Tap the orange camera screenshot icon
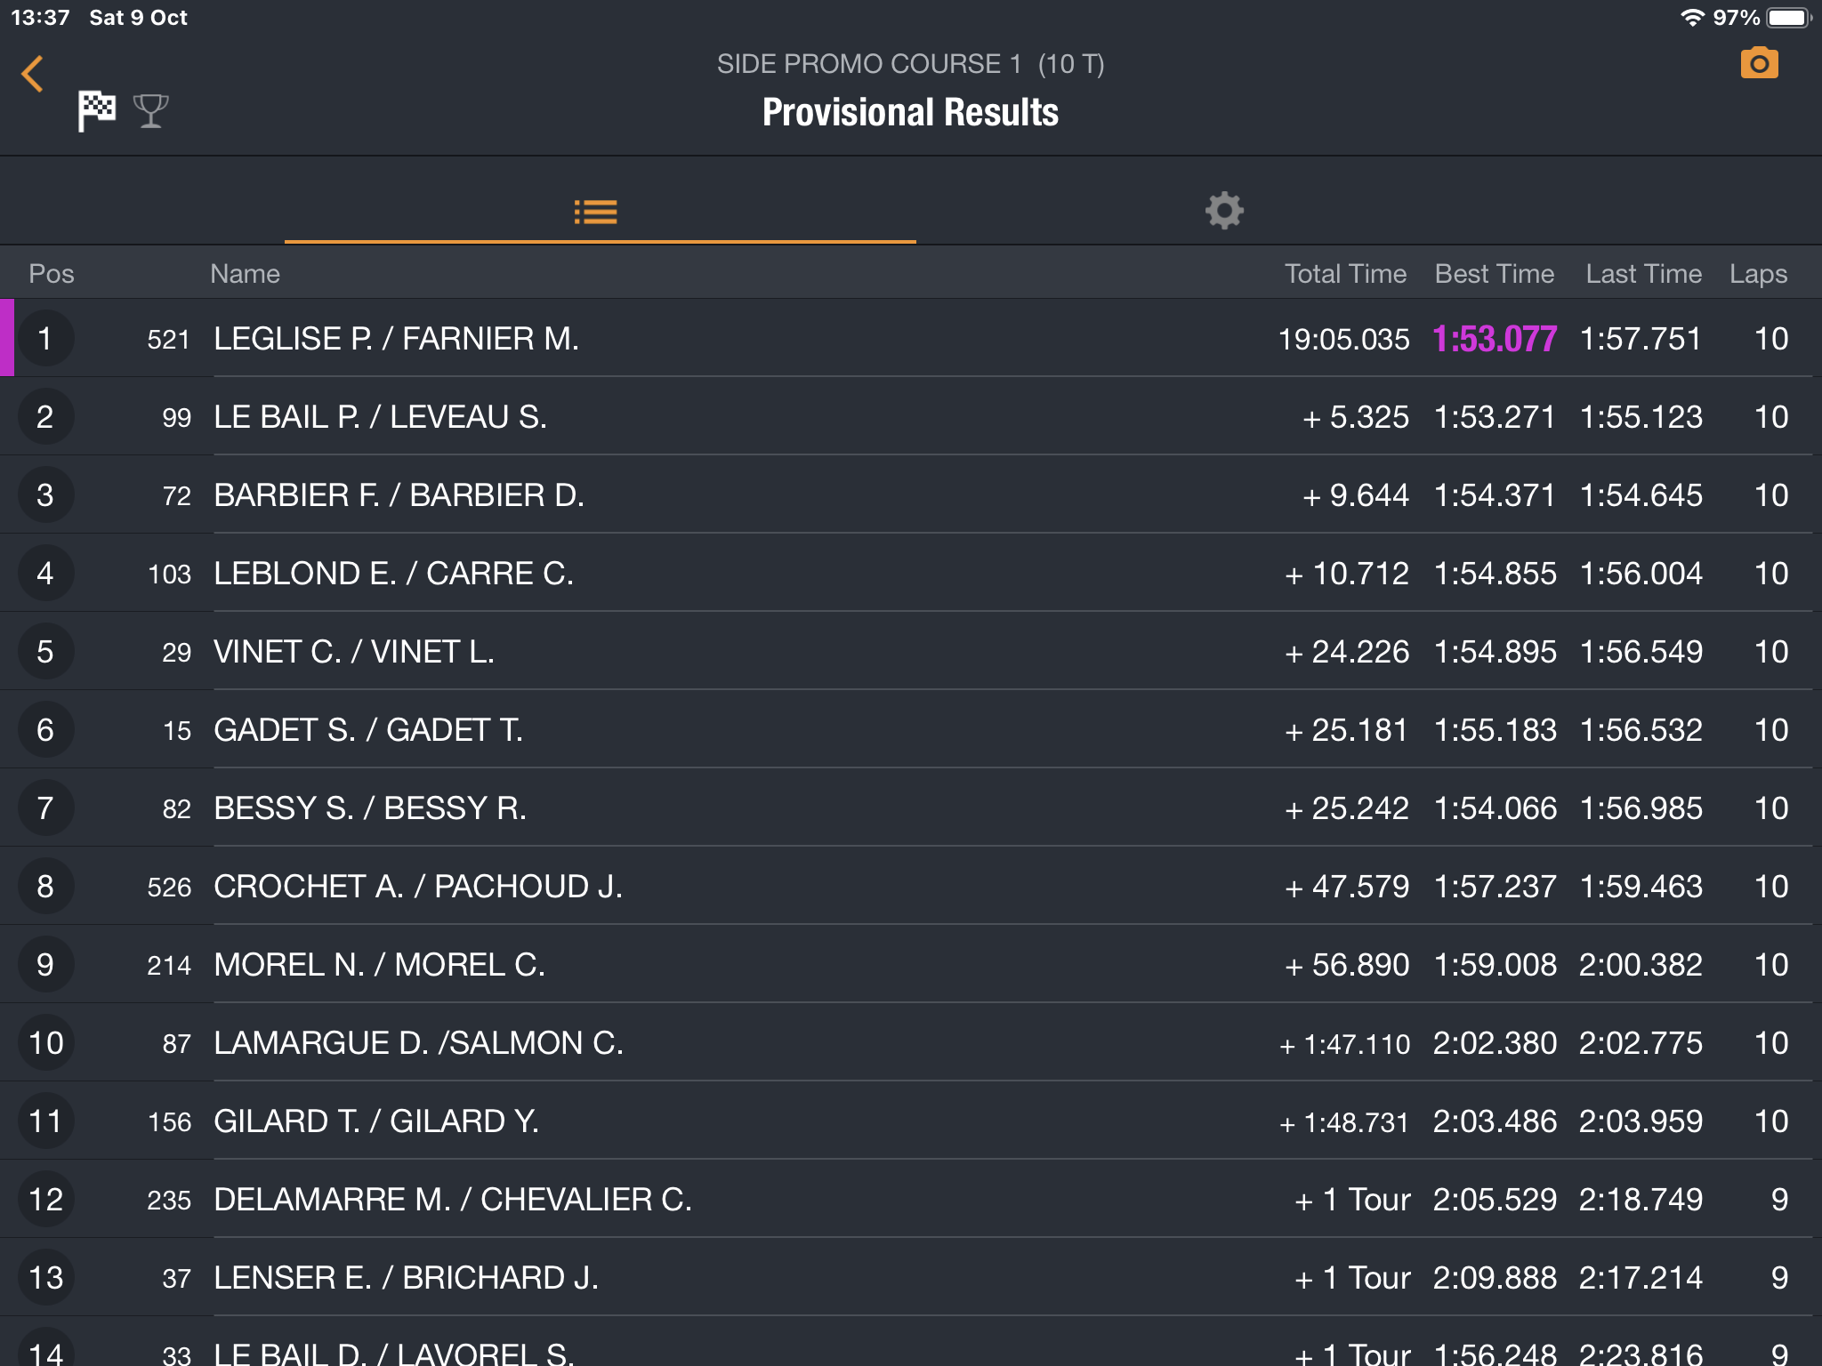Screen dimensions: 1822x1366 click(1758, 64)
